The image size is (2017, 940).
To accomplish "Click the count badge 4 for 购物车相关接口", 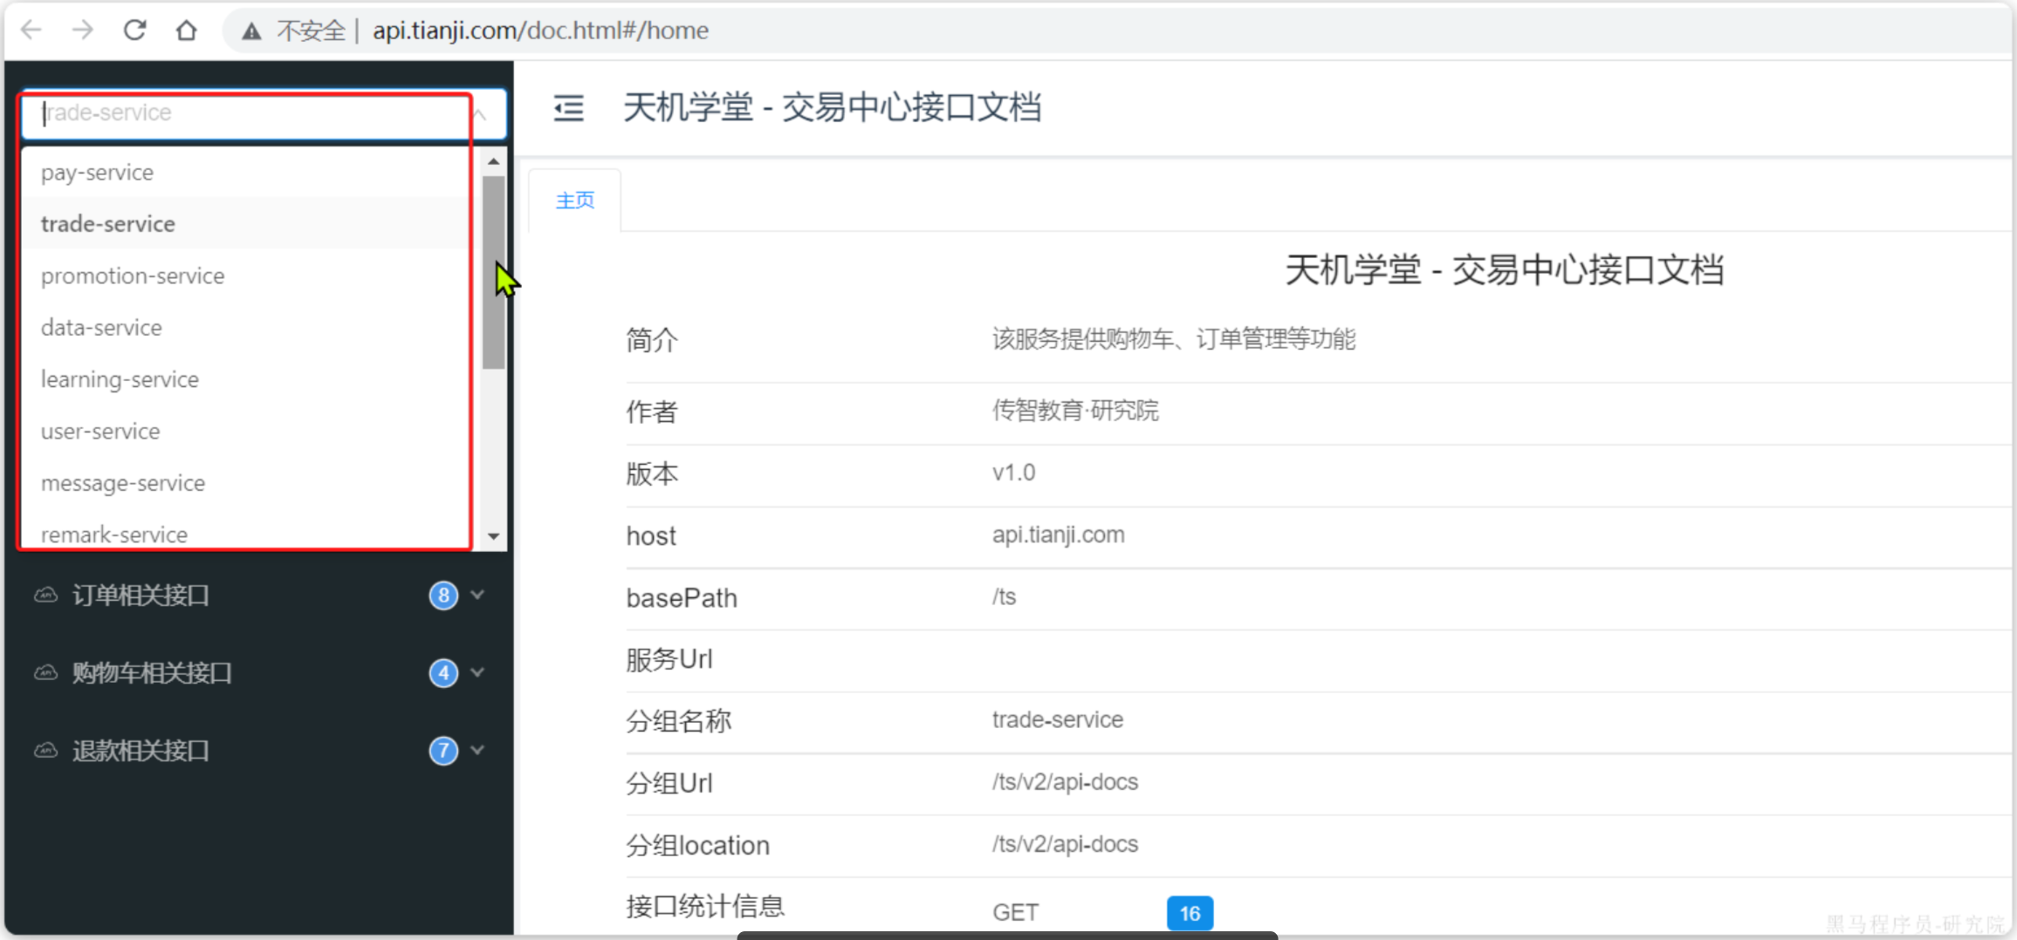I will click(443, 673).
